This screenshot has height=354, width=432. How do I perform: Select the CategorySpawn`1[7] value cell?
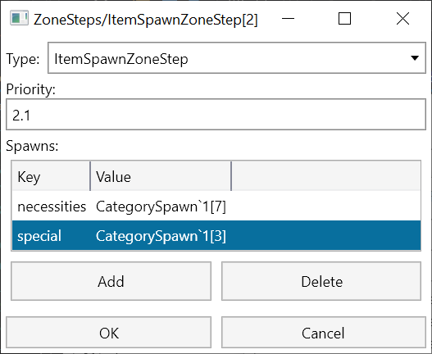(161, 206)
